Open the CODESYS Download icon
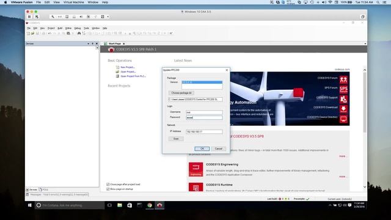Screen dimensions: 391x220 coord(343,109)
